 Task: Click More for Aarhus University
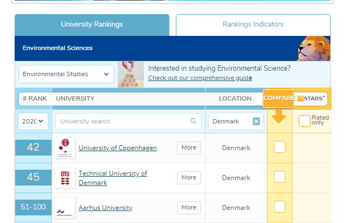[x=189, y=208]
